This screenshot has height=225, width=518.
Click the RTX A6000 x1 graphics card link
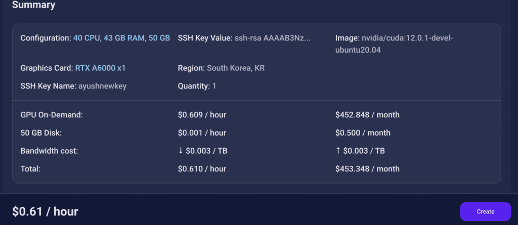point(101,68)
